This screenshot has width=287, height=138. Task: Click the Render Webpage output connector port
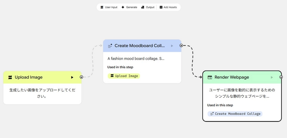click(281, 77)
